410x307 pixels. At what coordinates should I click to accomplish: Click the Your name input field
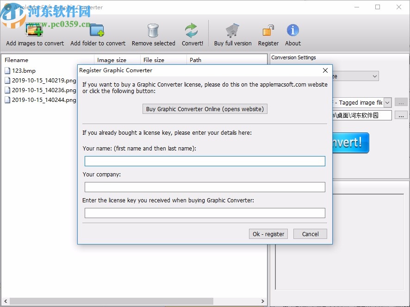[205, 161]
